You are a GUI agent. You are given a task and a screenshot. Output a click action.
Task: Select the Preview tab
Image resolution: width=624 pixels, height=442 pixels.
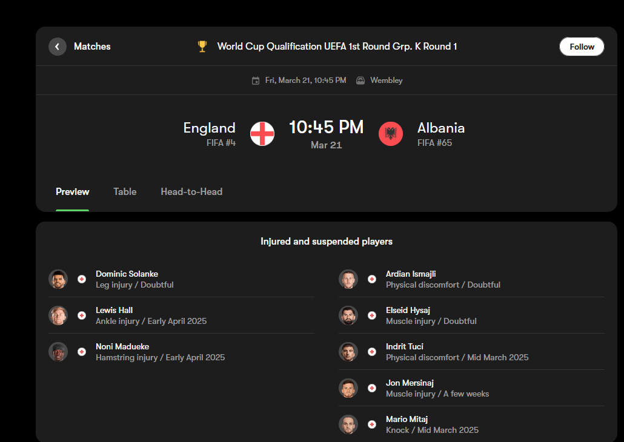pos(73,192)
